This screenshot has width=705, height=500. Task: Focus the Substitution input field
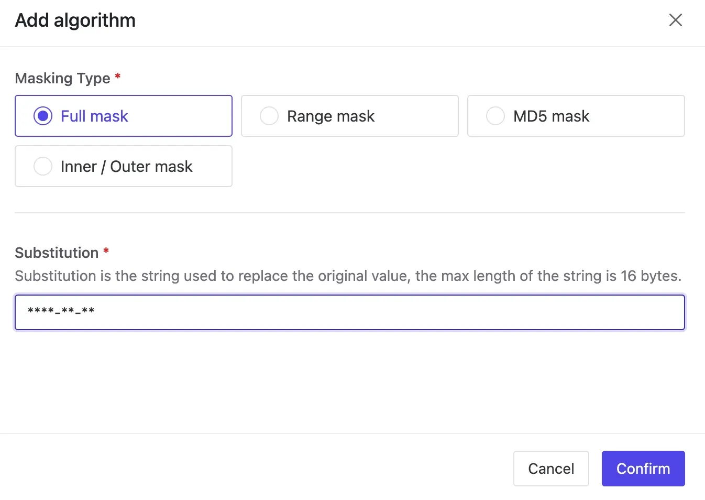click(x=350, y=312)
